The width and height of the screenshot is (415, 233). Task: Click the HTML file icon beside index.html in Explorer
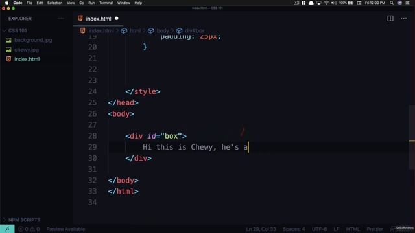click(8, 59)
